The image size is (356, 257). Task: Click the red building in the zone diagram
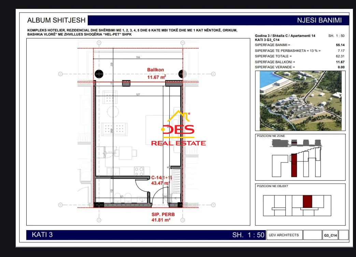[294, 165]
